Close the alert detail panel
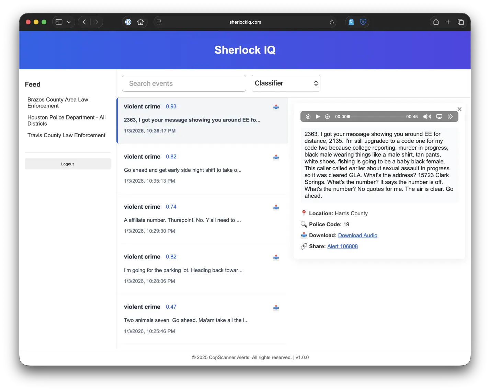The height and width of the screenshot is (391, 490). 459,109
